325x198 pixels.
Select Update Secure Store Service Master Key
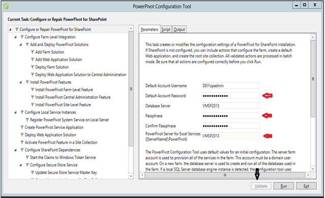pyautogui.click(x=66, y=173)
